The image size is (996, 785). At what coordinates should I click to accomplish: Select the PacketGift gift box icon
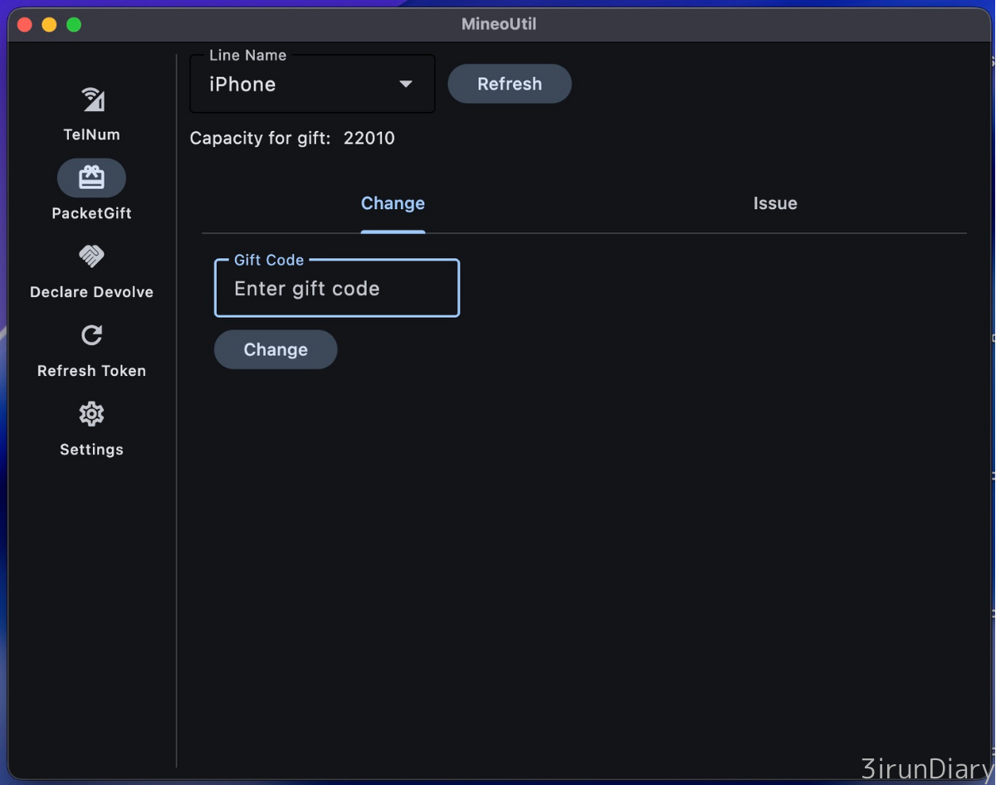(91, 178)
